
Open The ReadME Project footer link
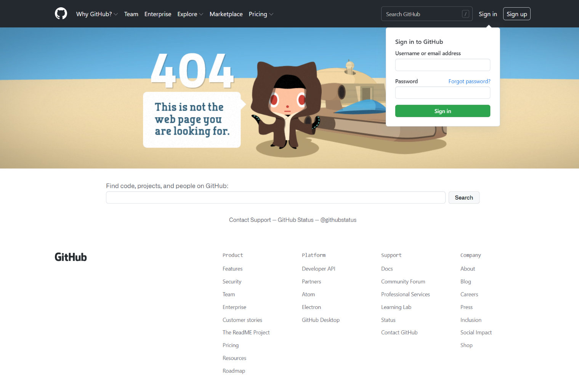(246, 333)
